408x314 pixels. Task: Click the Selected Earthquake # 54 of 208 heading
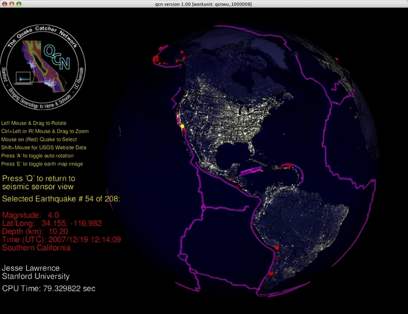coord(61,200)
